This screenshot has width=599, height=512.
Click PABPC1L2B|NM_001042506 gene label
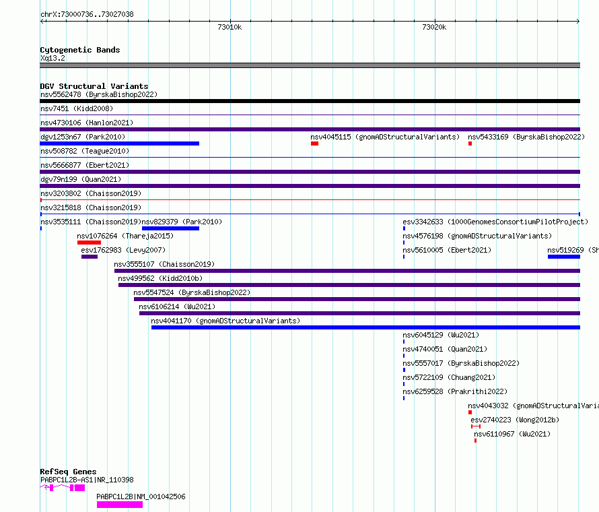pyautogui.click(x=141, y=497)
